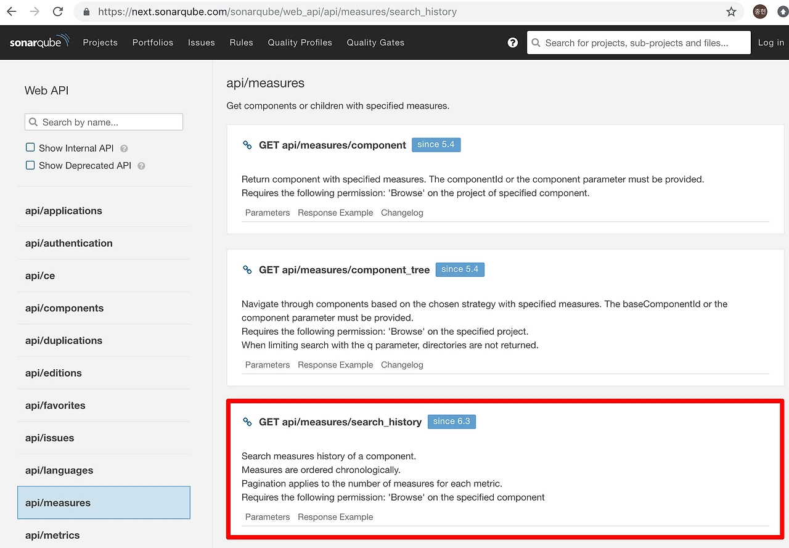Click the permalink icon for api/measures/component

click(247, 145)
